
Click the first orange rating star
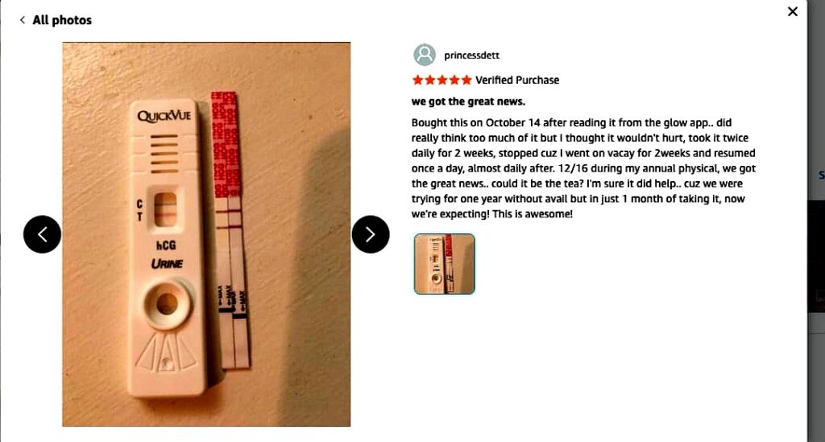(x=417, y=80)
